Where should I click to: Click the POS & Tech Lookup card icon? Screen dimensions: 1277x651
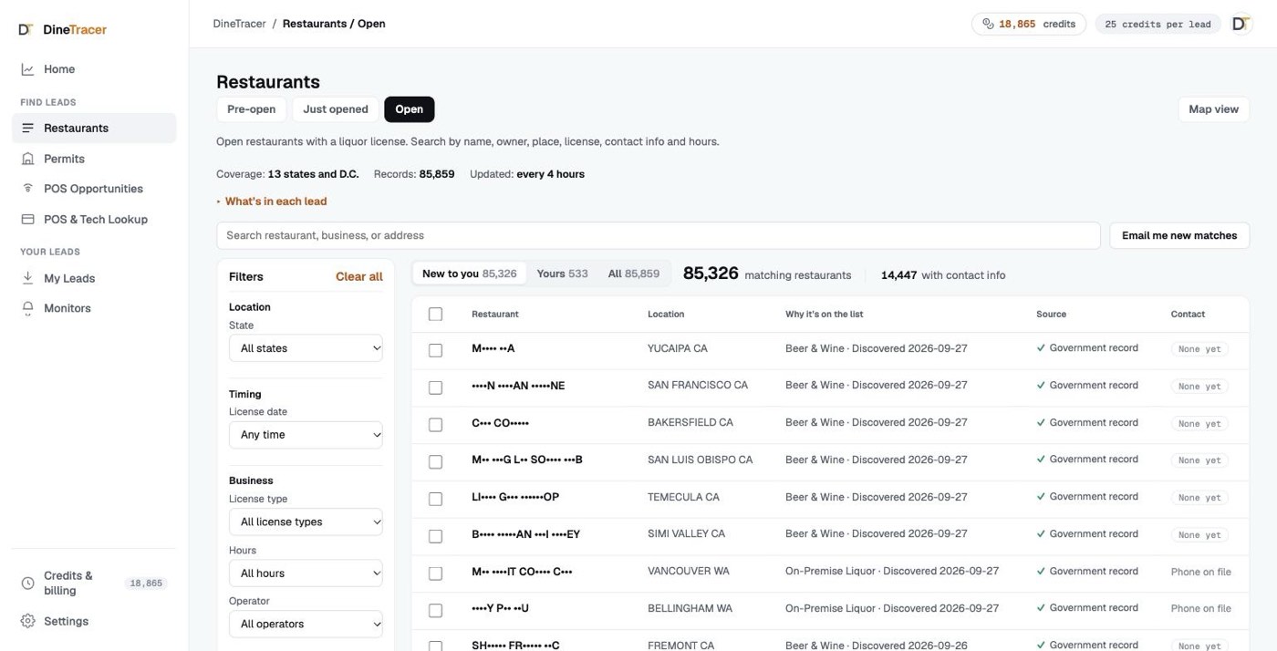27,219
